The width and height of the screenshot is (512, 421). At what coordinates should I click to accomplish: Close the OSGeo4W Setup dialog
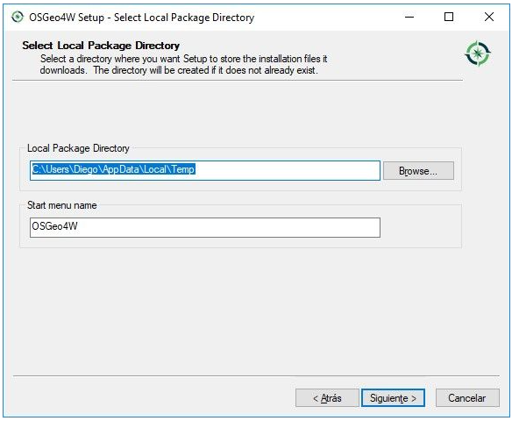point(489,17)
